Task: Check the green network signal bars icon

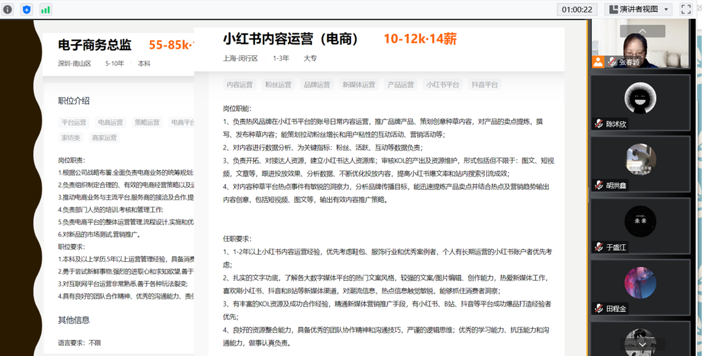Action: point(46,9)
